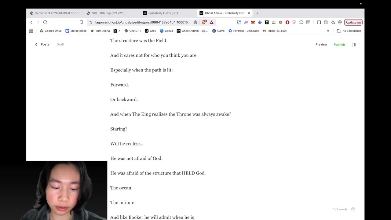Place cursor in 'And like Booker' line

click(152, 217)
